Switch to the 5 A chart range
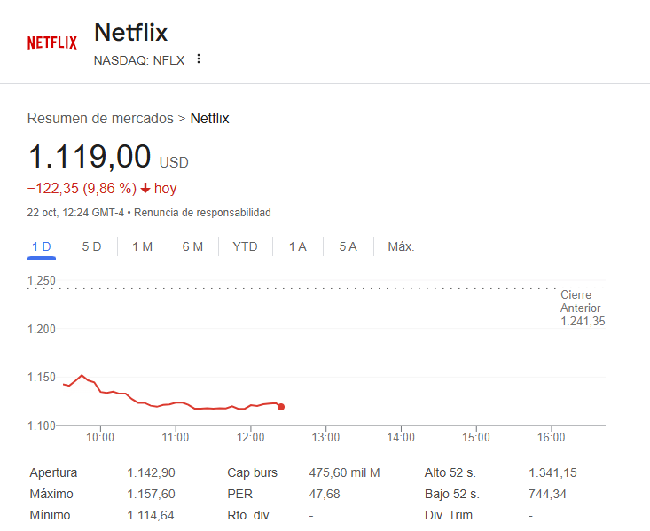This screenshot has width=650, height=531. coord(348,246)
